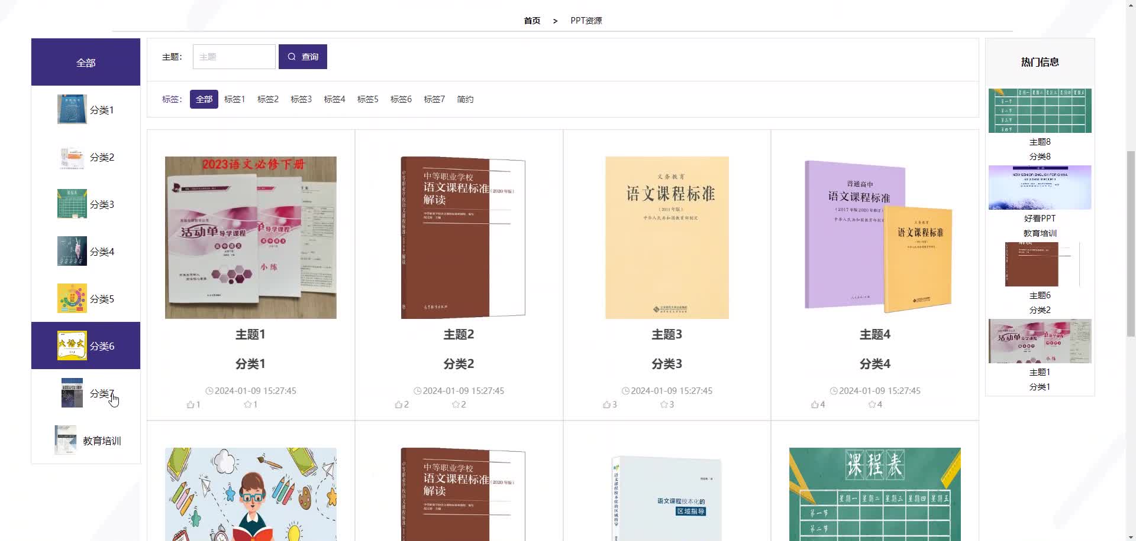Open the 主题3 yellow book cover
Screen dimensions: 1136x541
click(667, 237)
